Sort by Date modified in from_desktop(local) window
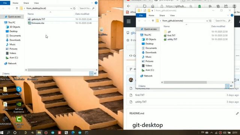 click(82, 14)
